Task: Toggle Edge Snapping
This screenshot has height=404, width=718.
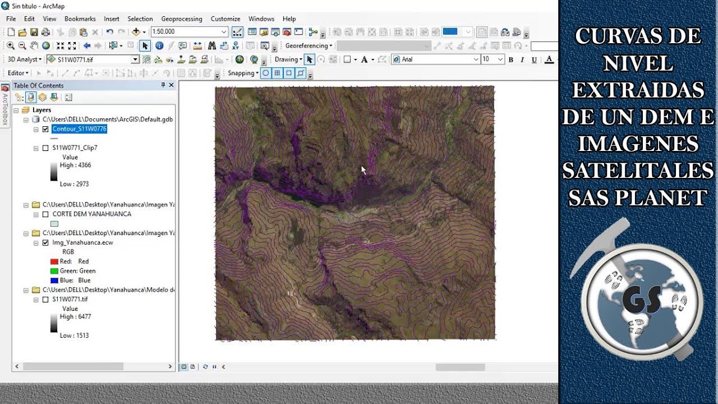Action: (301, 73)
